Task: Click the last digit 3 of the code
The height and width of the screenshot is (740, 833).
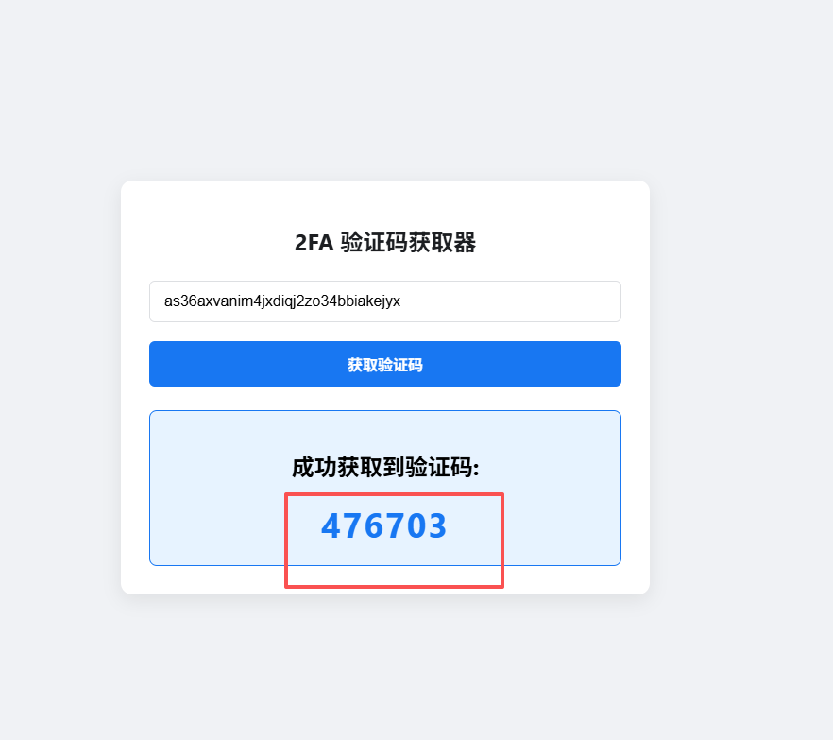Action: point(438,525)
